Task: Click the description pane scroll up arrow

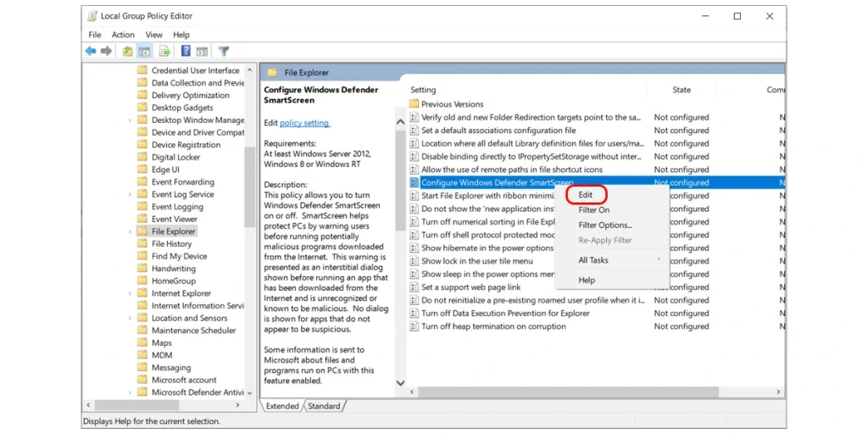Action: tap(400, 122)
